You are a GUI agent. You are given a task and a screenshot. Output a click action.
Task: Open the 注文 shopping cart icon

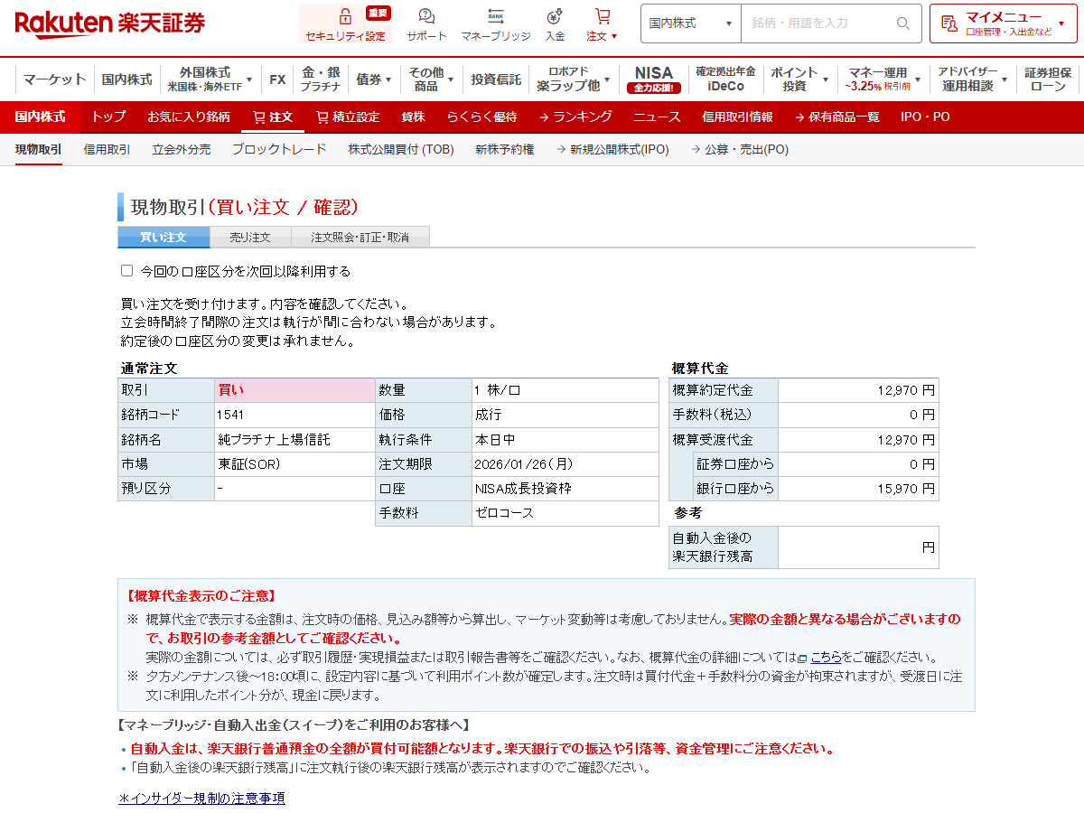click(603, 16)
